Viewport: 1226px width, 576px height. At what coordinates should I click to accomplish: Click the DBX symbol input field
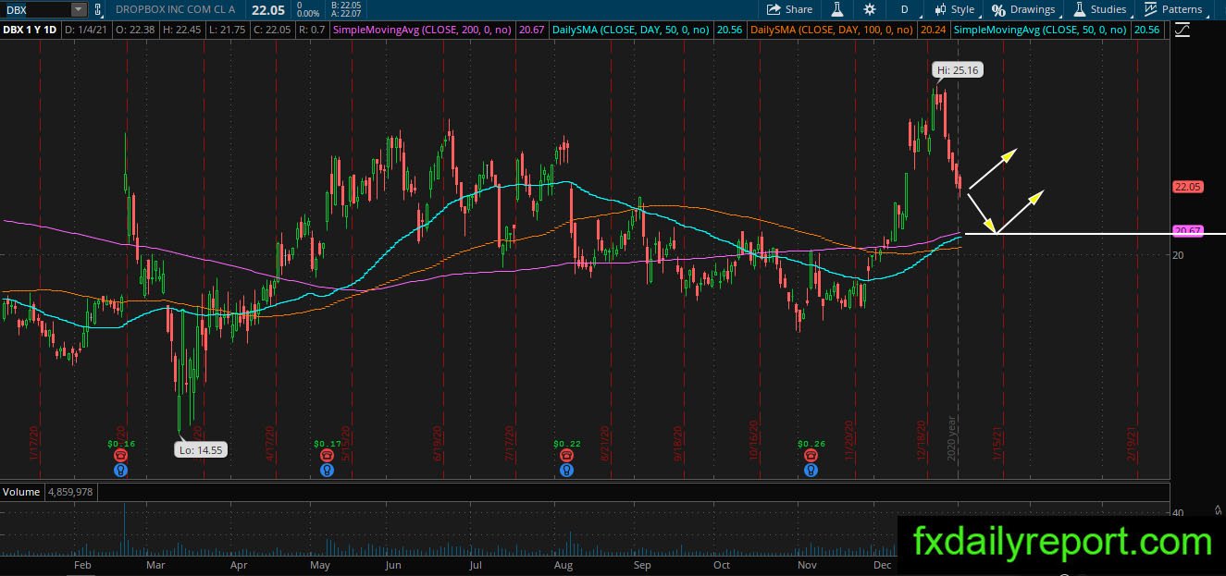coord(35,9)
